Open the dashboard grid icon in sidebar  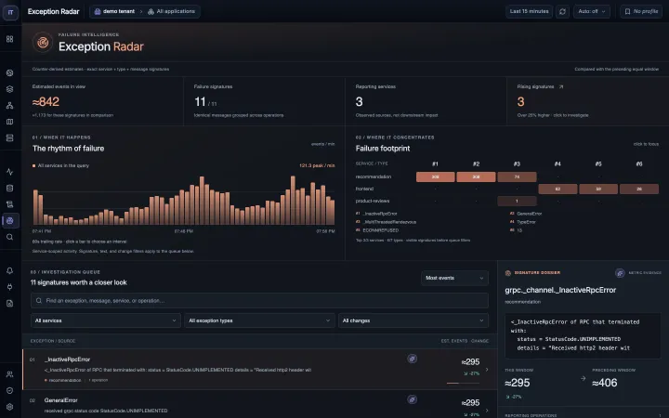pyautogui.click(x=10, y=39)
